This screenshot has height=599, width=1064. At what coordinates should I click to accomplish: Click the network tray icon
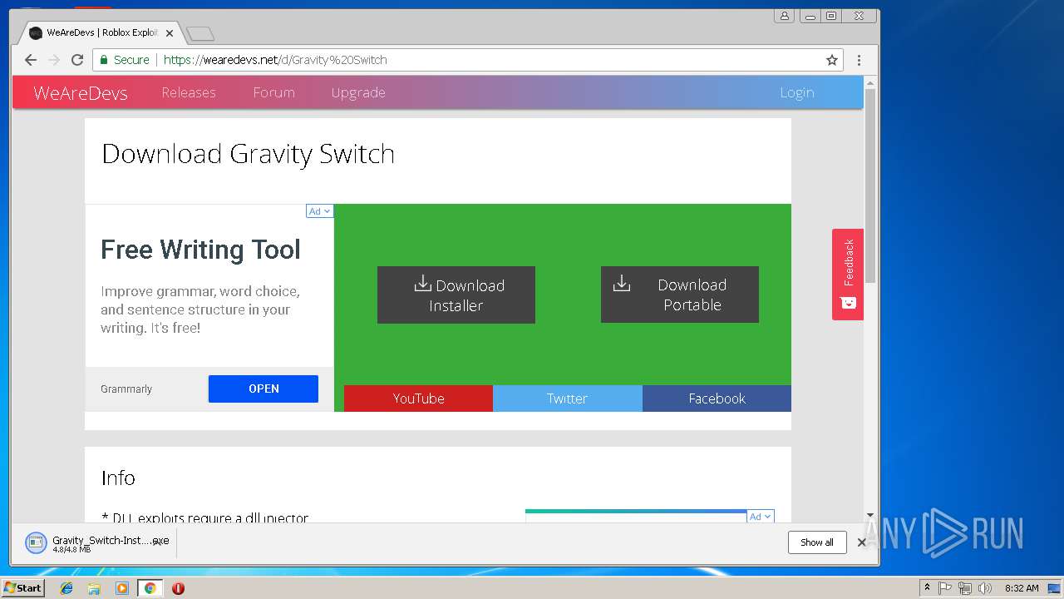965,588
